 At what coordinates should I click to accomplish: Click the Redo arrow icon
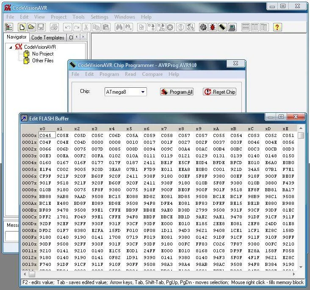point(77,27)
